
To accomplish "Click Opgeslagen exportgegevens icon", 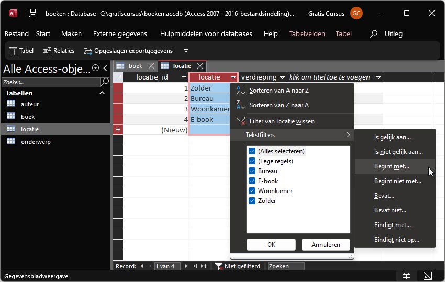I will pyautogui.click(x=87, y=51).
